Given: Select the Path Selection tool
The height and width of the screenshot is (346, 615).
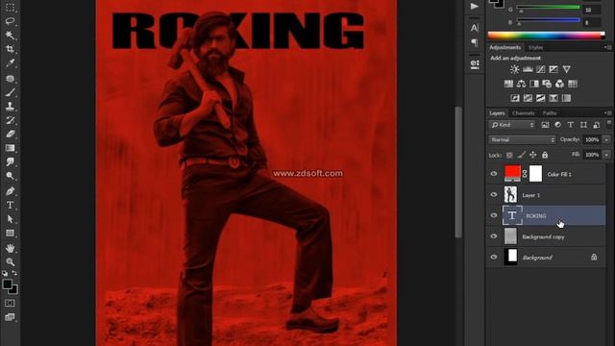Looking at the screenshot, I should [10, 219].
